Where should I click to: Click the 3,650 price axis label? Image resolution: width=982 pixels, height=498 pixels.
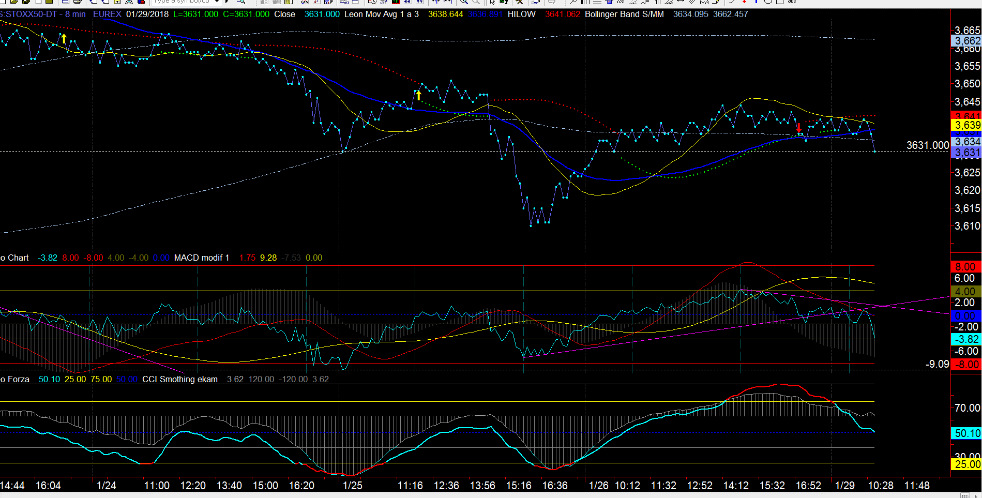[968, 84]
